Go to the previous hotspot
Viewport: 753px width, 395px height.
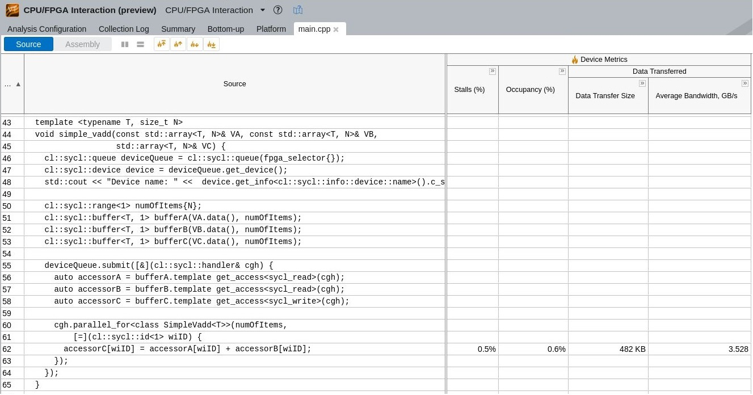point(178,44)
